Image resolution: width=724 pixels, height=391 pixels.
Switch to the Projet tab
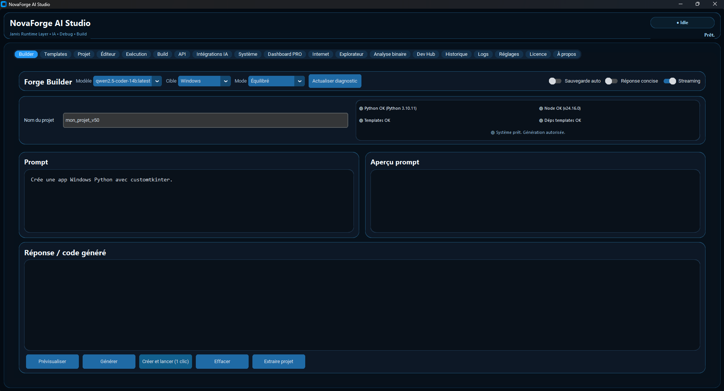click(84, 54)
